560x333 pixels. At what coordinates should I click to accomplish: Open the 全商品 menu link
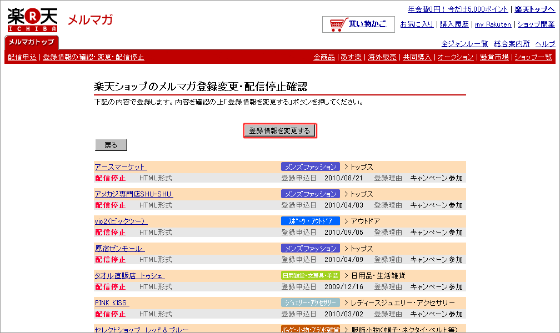point(324,57)
